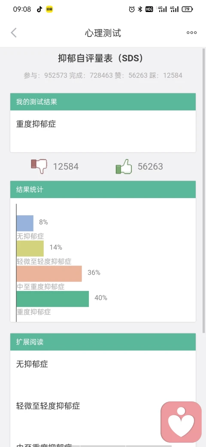Viewport: 206px width, 447px height.
Task: Click the blue 8% bar for 无抑郁症
Action: (x=25, y=223)
